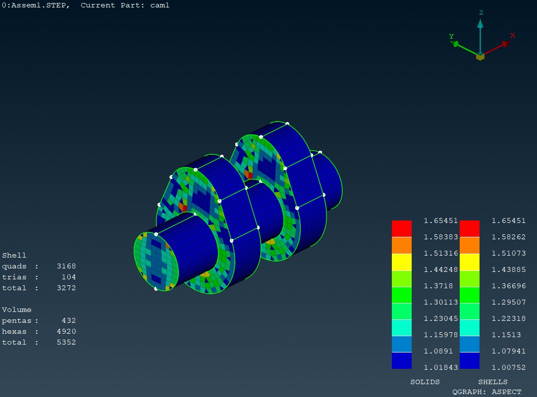Click the shells legend value '1.58262'
Viewport: 537px width, 397px height.
coord(509,237)
